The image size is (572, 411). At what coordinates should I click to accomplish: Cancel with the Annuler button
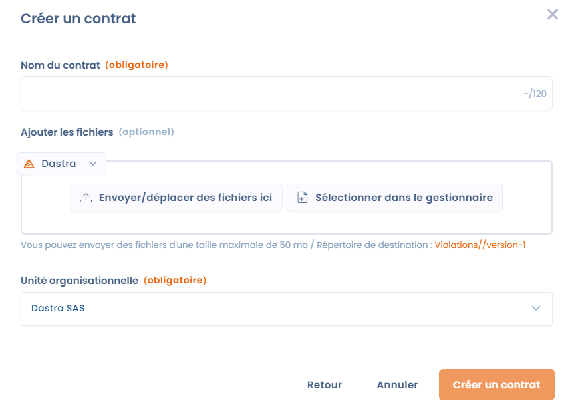coord(397,385)
